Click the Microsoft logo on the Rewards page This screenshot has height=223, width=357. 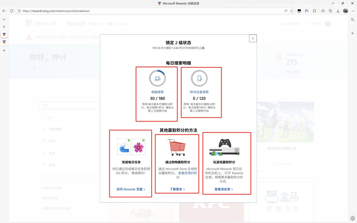tap(41, 23)
